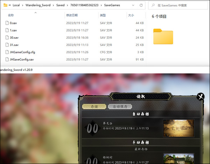The image size is (210, 164).
Task: Click the refresh button beside address bar
Action: click(141, 5)
